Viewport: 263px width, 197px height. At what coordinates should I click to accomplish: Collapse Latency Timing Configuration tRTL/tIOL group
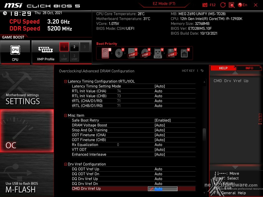click(x=65, y=81)
